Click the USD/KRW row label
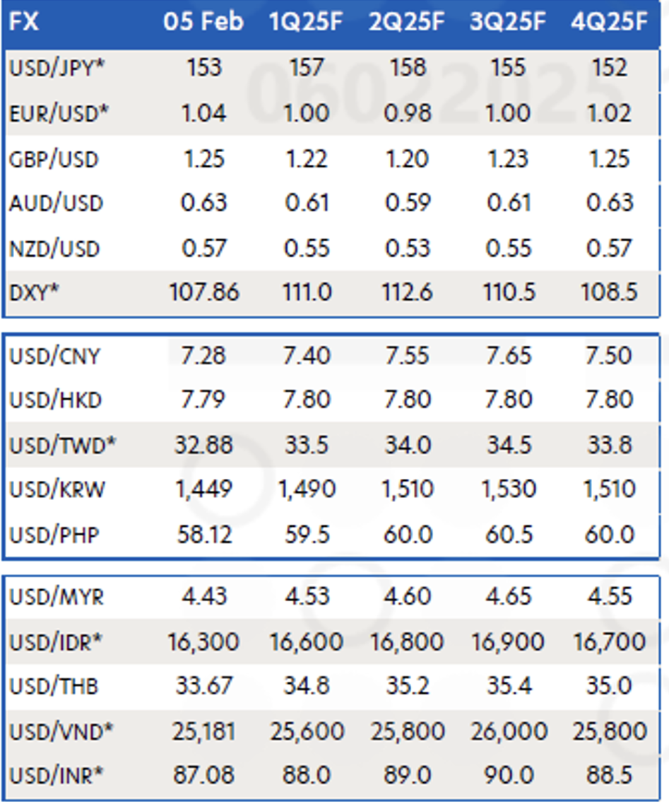 coord(57,489)
